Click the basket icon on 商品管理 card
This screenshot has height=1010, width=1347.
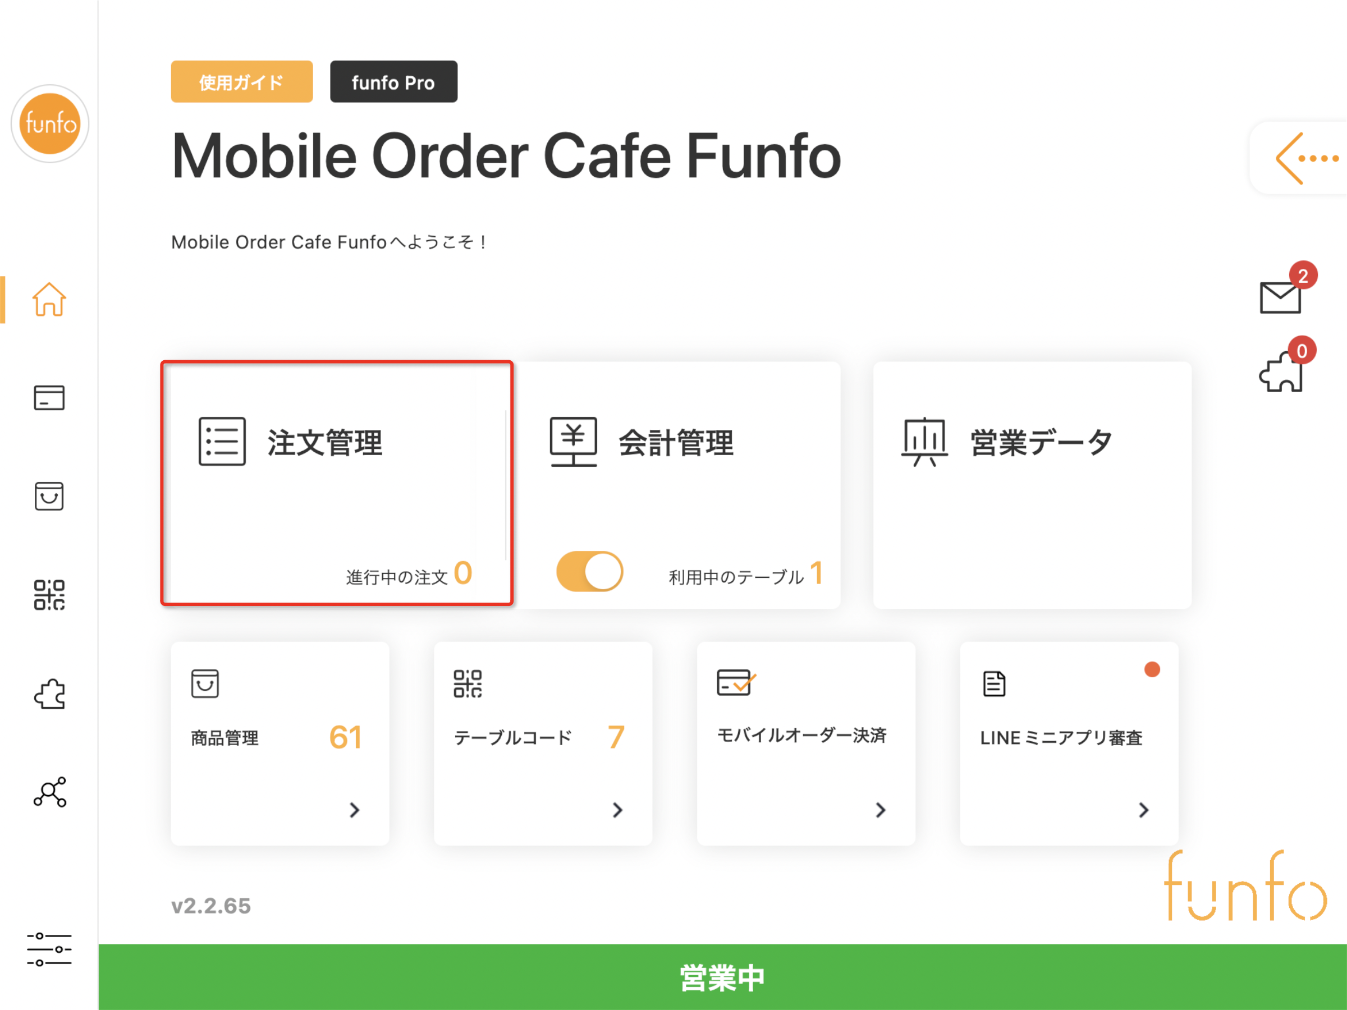click(x=205, y=683)
